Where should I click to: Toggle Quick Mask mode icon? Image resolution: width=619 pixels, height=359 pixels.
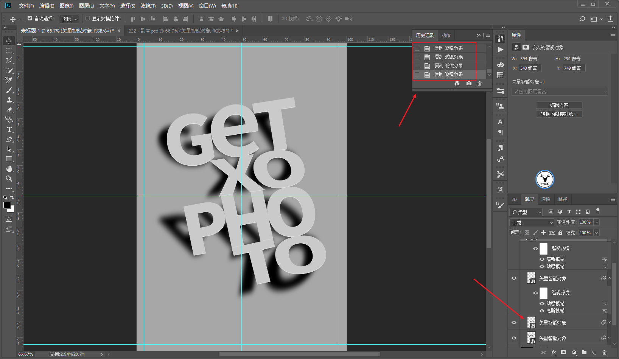(x=9, y=219)
